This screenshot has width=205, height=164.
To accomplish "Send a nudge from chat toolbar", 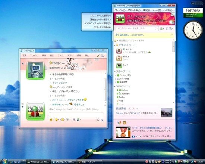I will coord(62,120).
